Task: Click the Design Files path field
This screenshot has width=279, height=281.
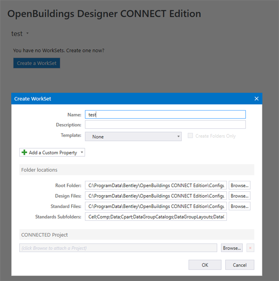Action: (156, 196)
